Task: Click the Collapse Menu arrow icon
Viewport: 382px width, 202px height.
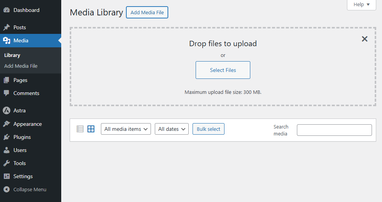Action: (x=7, y=189)
